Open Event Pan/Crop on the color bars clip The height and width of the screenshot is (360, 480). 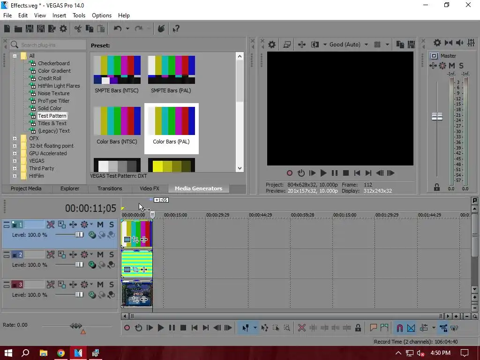pyautogui.click(x=135, y=240)
